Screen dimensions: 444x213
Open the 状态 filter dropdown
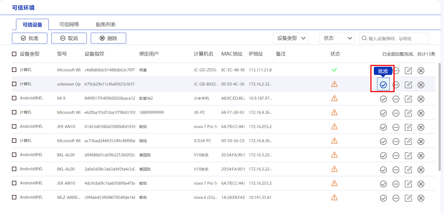tap(337, 38)
